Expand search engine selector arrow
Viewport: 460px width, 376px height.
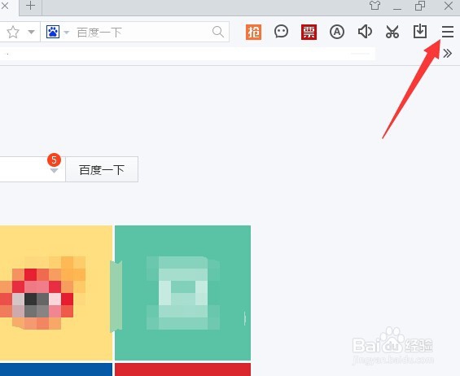click(x=67, y=32)
